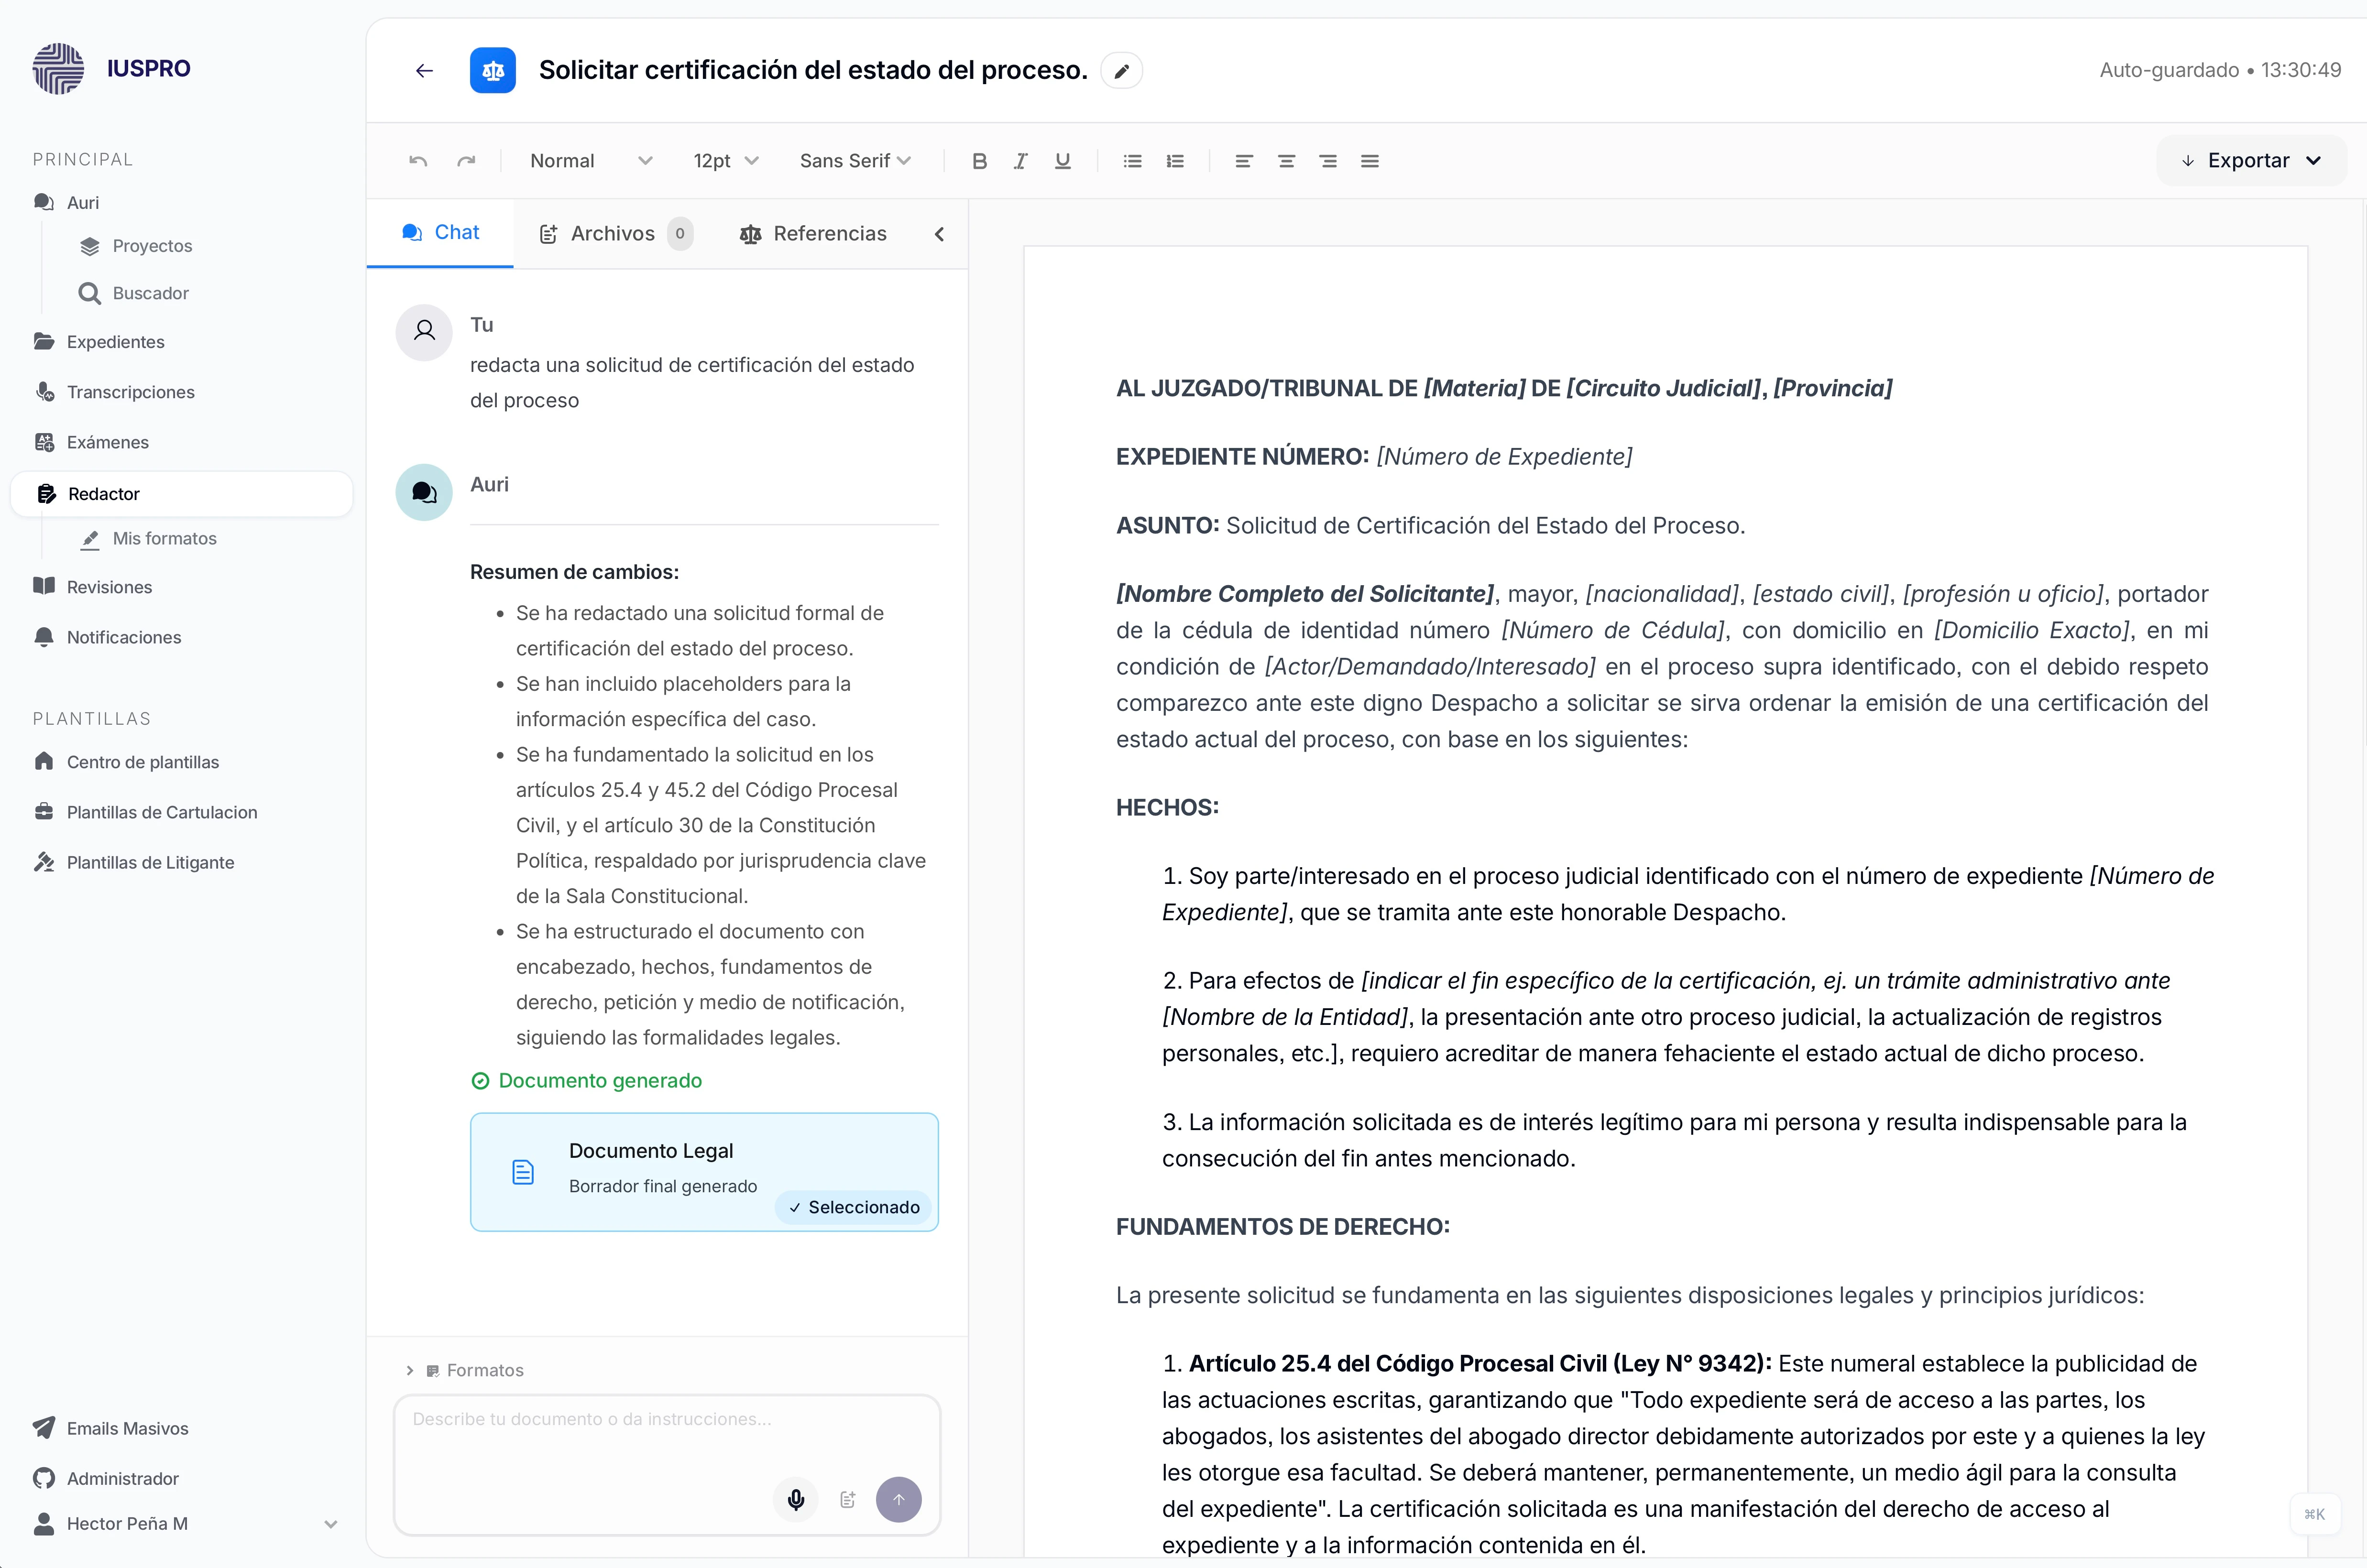Open the Normal paragraph style dropdown
Image resolution: width=2367 pixels, height=1568 pixels.
coord(590,161)
